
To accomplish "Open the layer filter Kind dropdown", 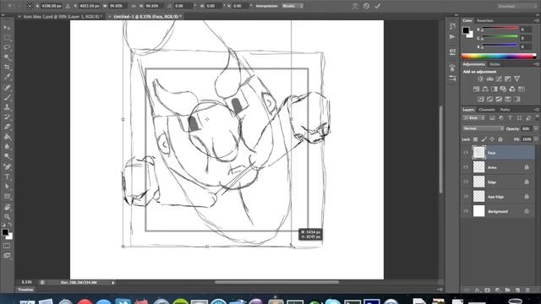I will (x=473, y=118).
